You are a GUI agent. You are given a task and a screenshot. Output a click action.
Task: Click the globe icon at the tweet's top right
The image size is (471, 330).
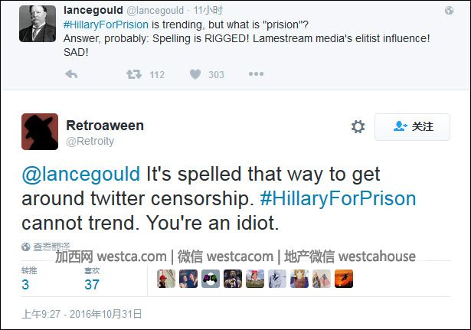449,11
